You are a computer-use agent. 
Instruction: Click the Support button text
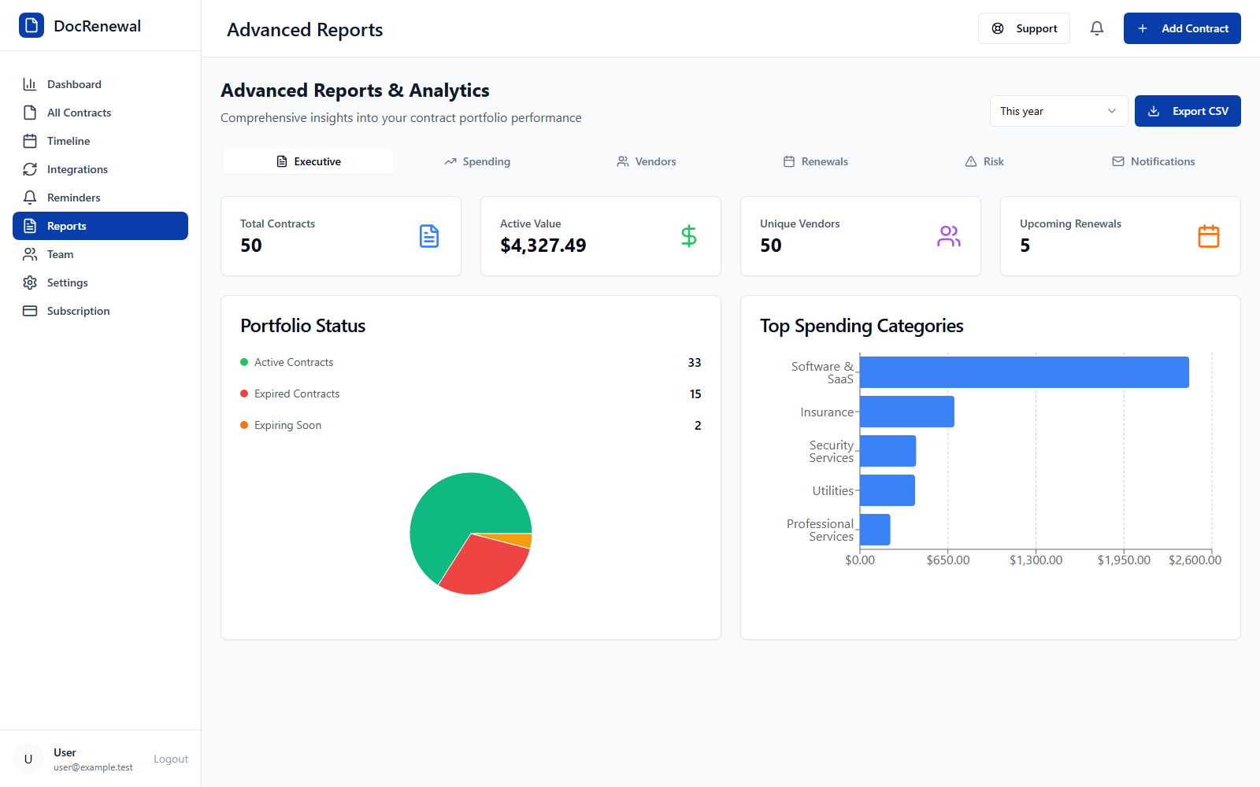coord(1036,28)
